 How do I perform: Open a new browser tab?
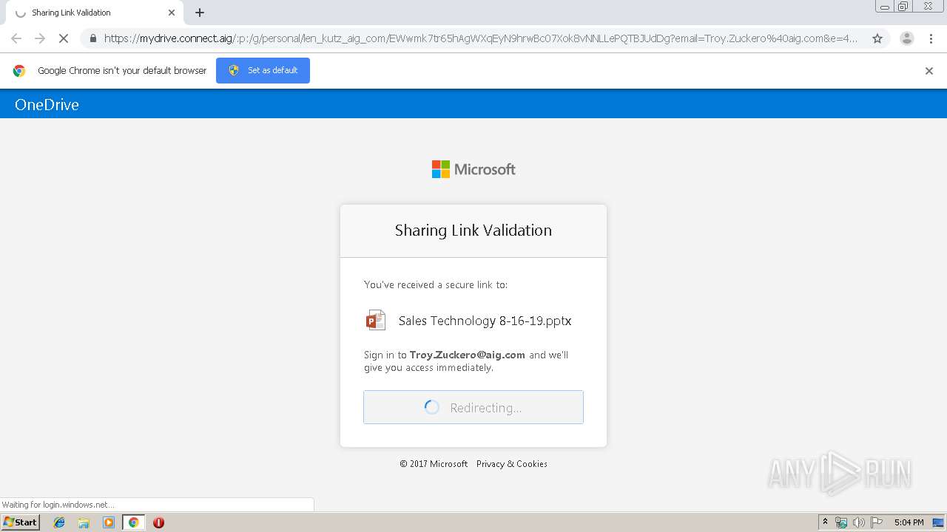[200, 13]
